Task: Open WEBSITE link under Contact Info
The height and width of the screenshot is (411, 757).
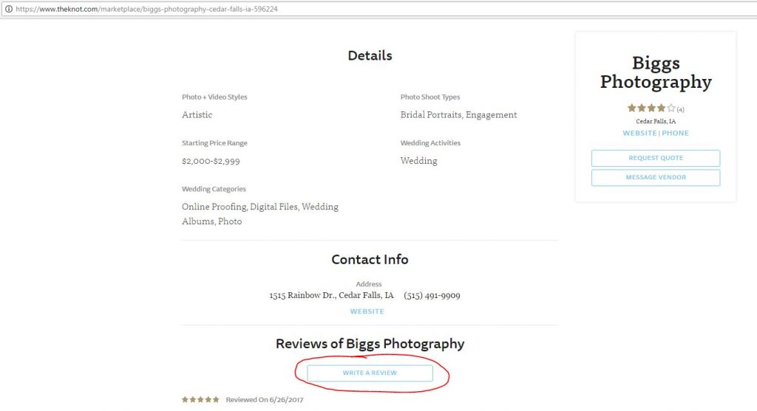Action: pos(367,311)
